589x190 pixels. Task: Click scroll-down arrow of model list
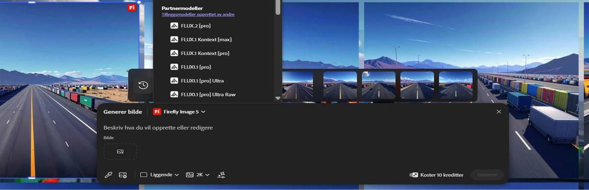point(278,98)
